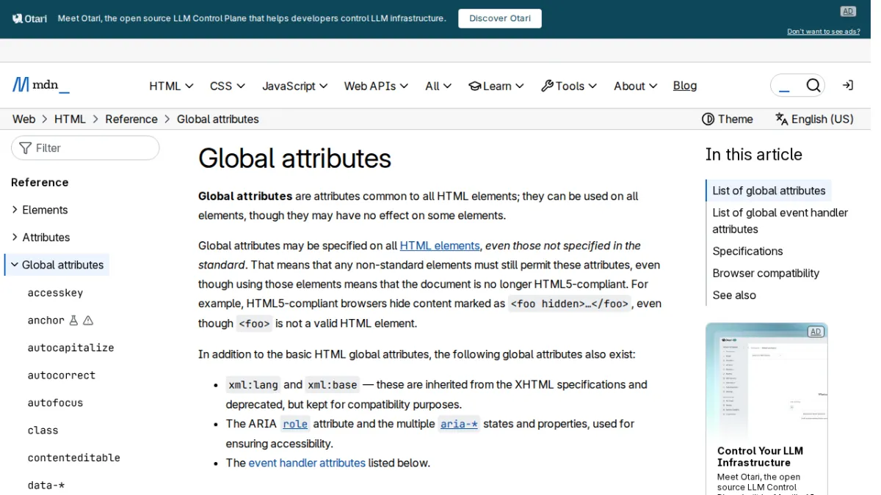Open the Otari ad thumbnail image
Image resolution: width=881 pixels, height=495 pixels.
pyautogui.click(x=766, y=381)
